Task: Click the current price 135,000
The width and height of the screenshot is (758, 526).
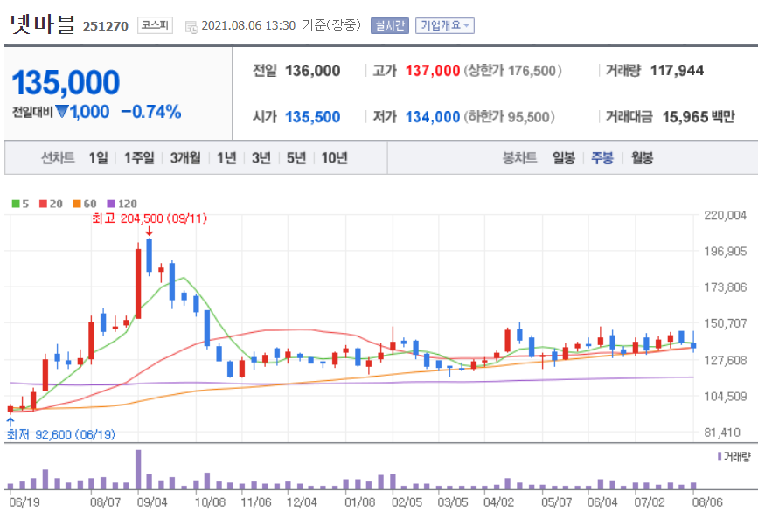Action: tap(66, 82)
